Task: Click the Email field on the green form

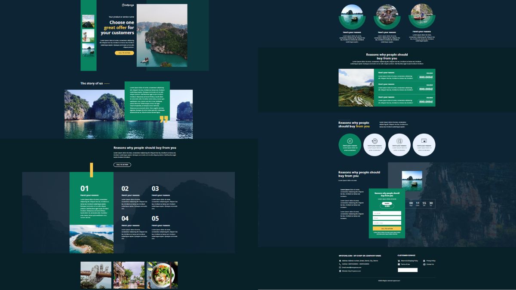Action: tap(387, 218)
